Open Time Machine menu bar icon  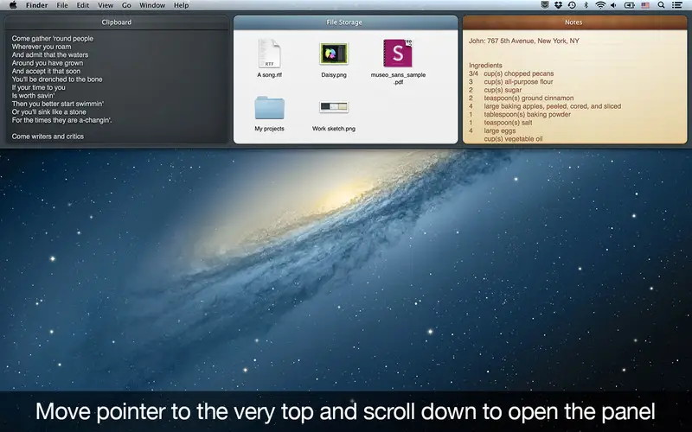click(572, 5)
